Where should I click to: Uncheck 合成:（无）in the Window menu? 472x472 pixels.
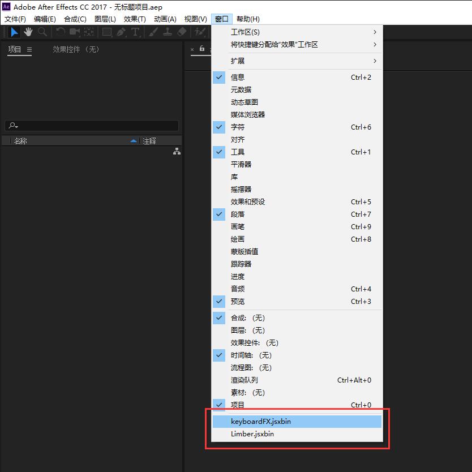pos(297,318)
